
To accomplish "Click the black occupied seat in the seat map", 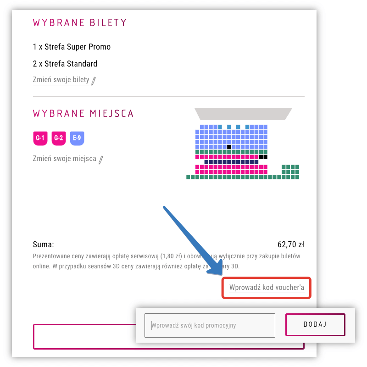I will [228, 146].
